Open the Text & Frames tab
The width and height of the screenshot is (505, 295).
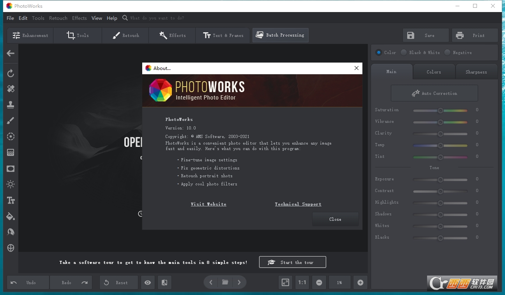(223, 35)
